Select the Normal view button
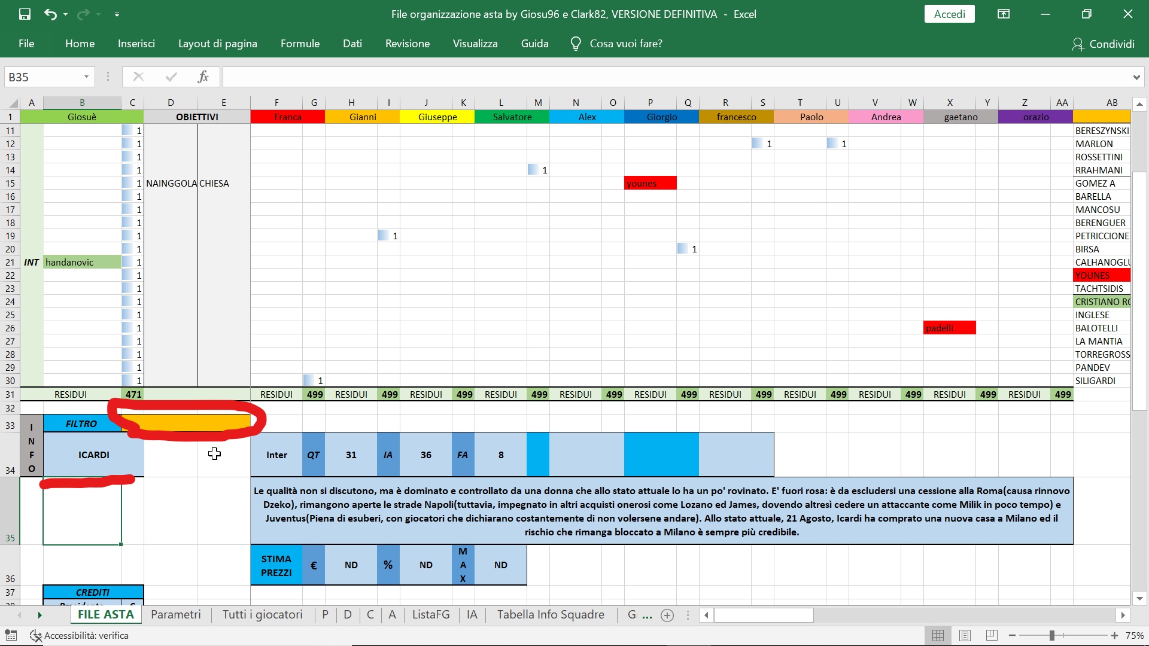The height and width of the screenshot is (646, 1149). (x=938, y=635)
